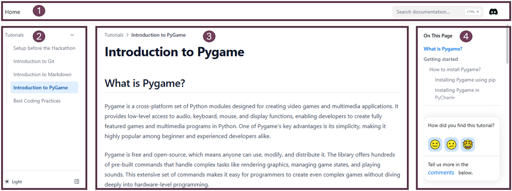Collapse the sidebar with the panel icon

[77, 181]
